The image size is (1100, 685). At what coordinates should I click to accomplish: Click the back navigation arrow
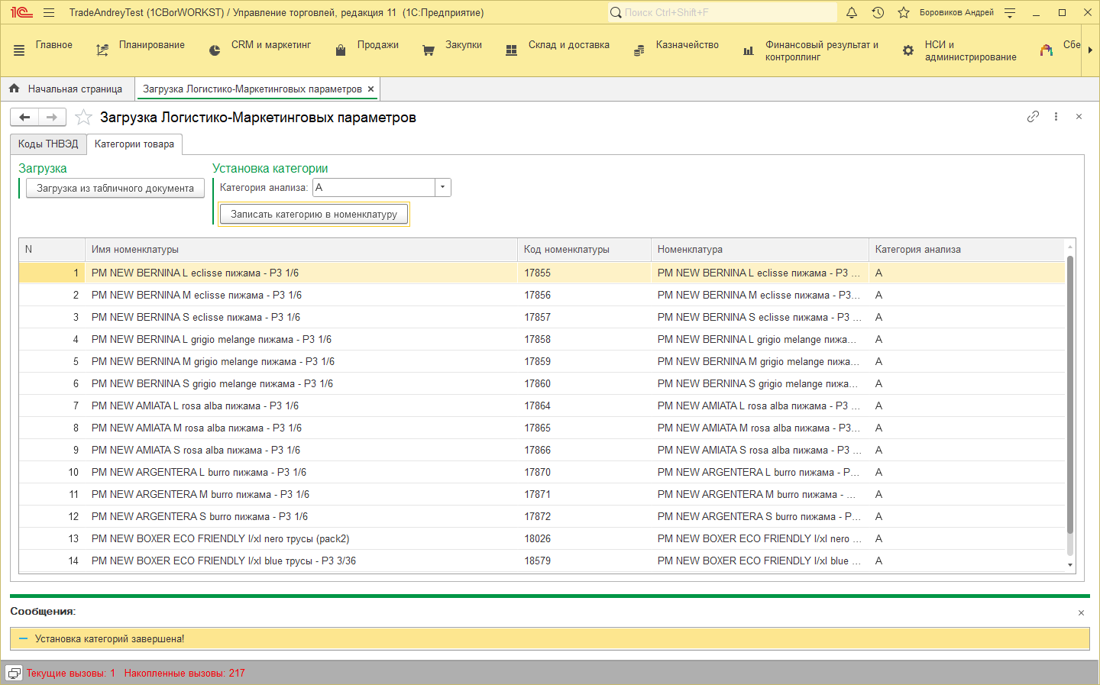[x=24, y=117]
